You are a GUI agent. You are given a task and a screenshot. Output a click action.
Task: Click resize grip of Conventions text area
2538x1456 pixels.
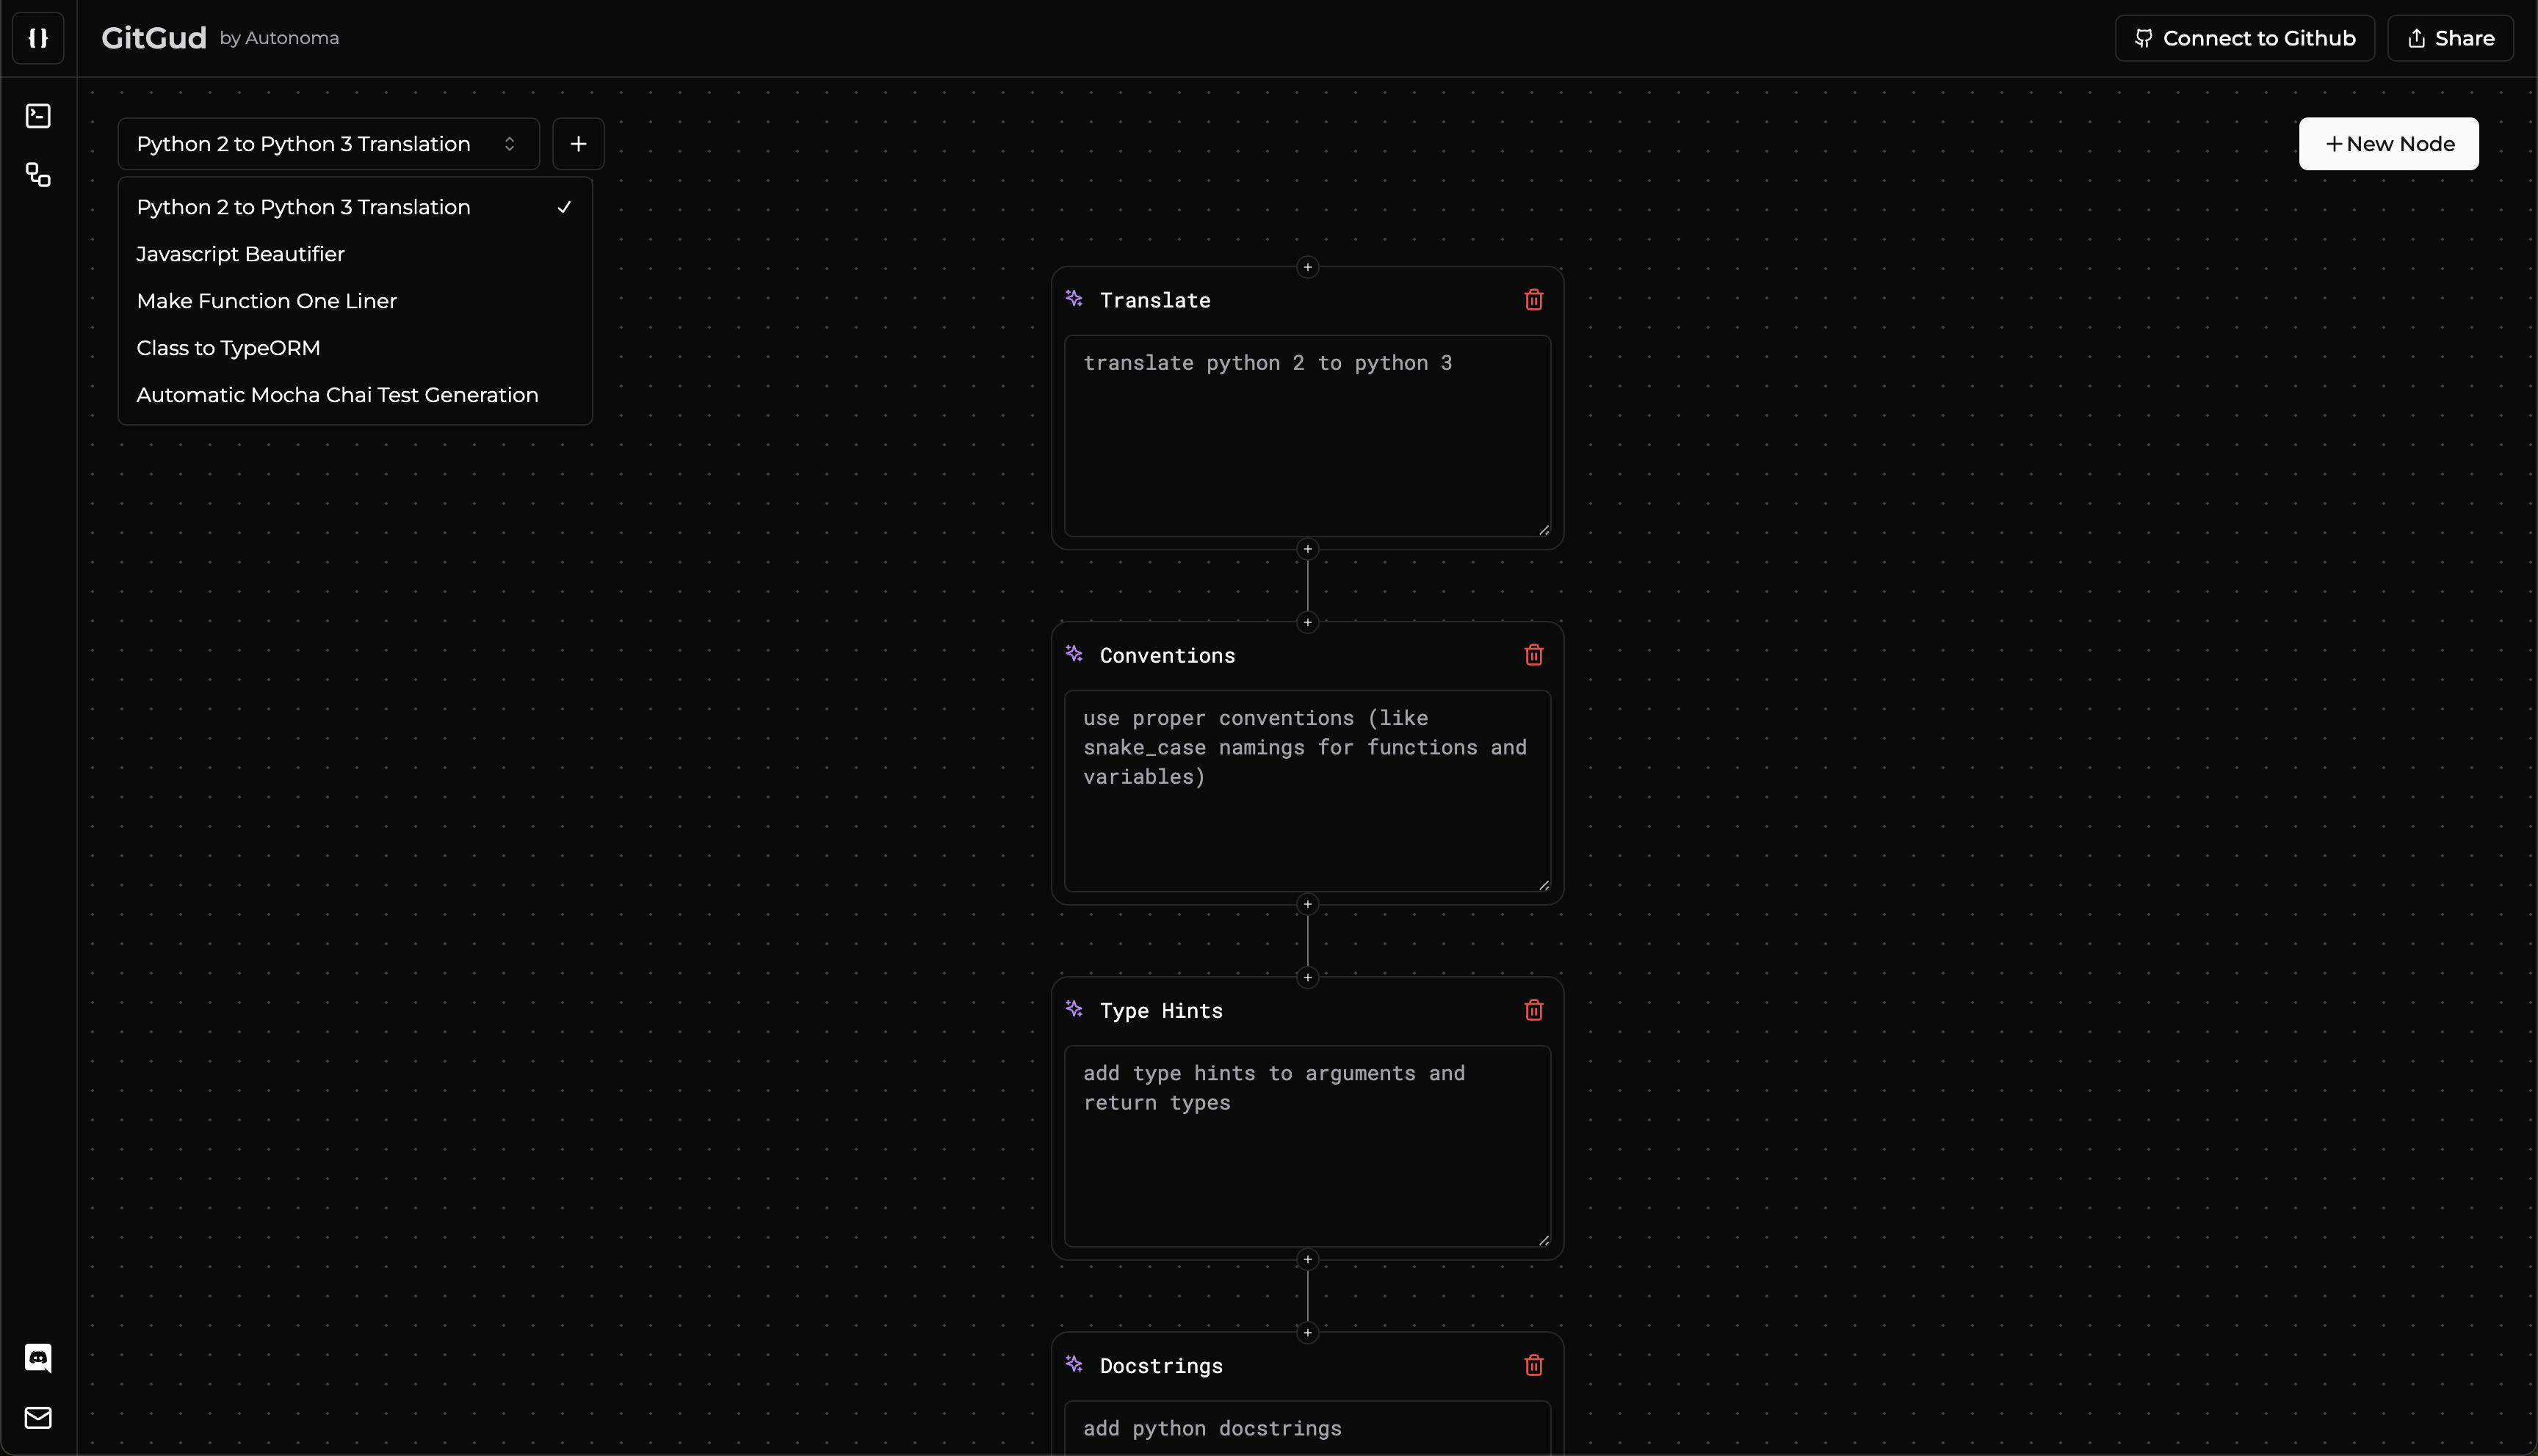(1544, 884)
